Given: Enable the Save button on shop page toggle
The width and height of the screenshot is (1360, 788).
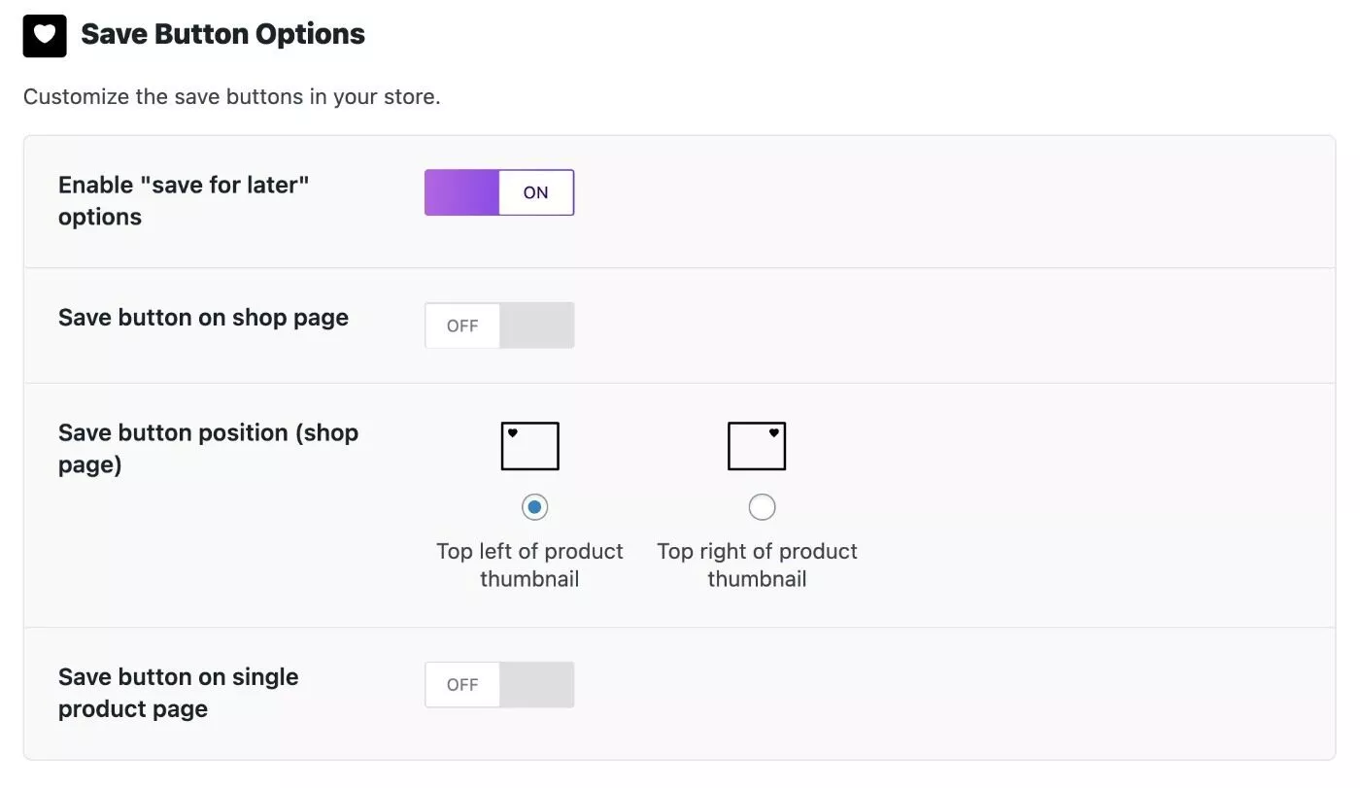Looking at the screenshot, I should point(499,325).
